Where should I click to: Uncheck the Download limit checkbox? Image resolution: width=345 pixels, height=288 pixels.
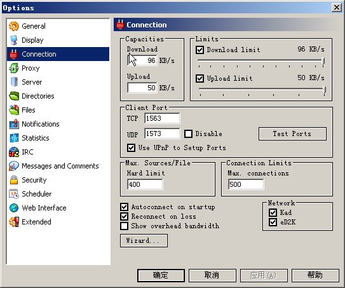(200, 50)
